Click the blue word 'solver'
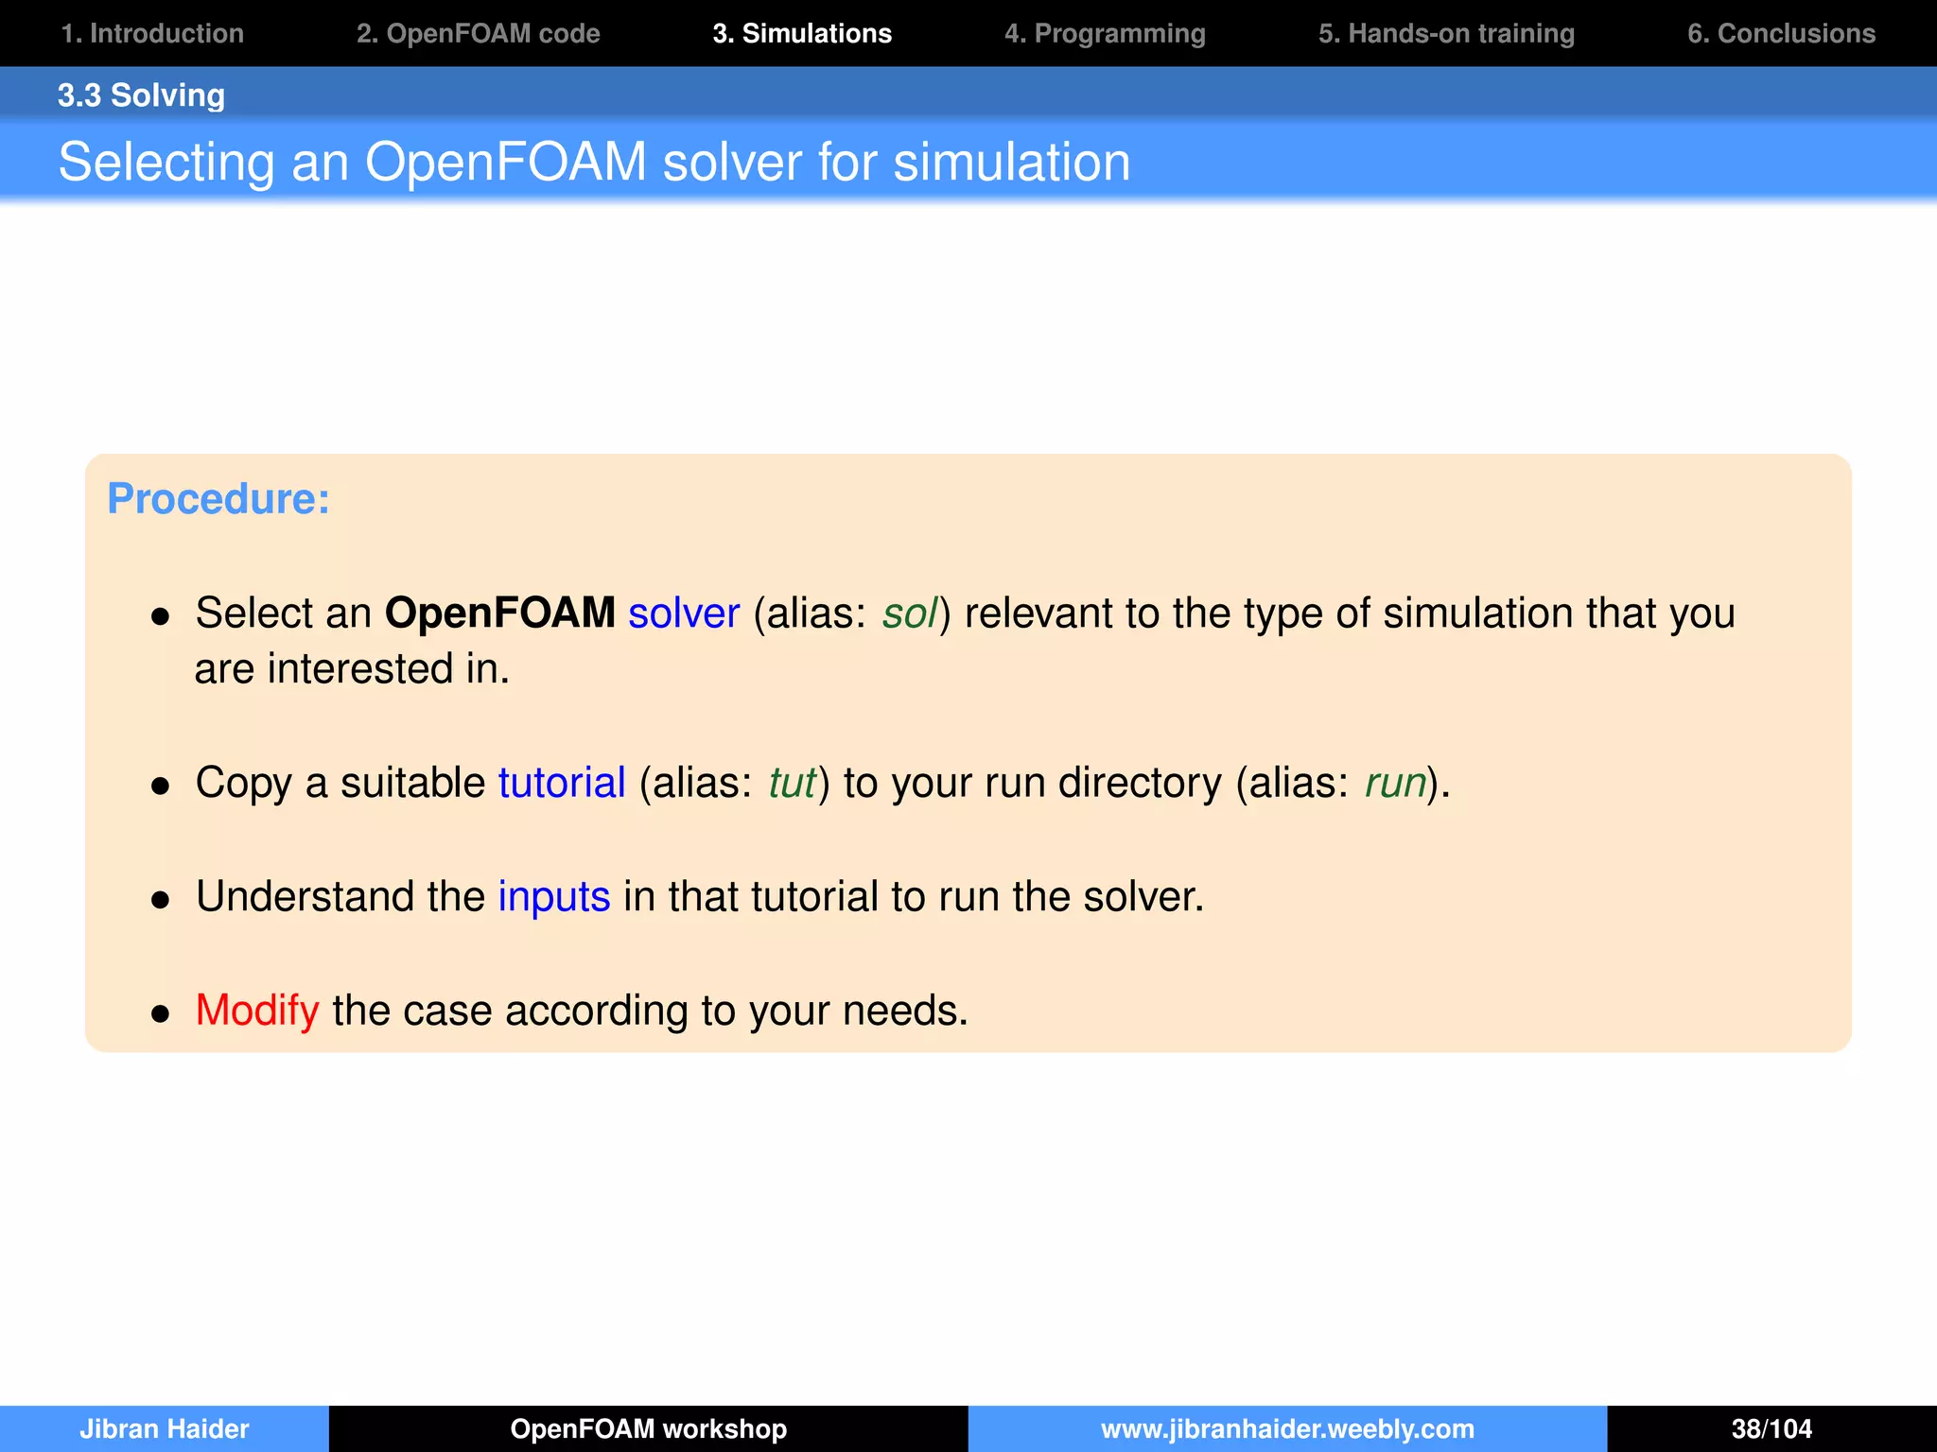 [x=684, y=613]
